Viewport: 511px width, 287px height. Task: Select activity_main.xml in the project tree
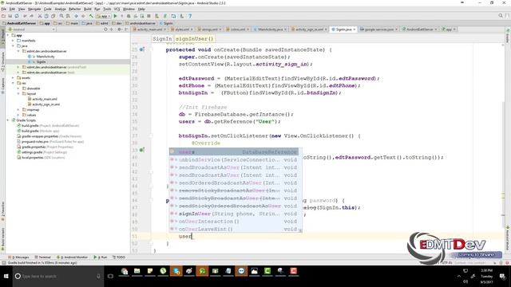click(x=45, y=99)
